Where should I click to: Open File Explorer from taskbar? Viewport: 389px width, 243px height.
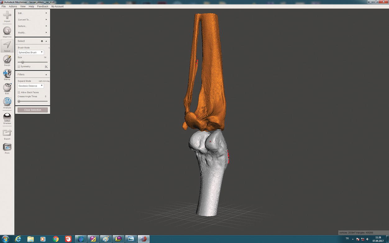point(30,239)
